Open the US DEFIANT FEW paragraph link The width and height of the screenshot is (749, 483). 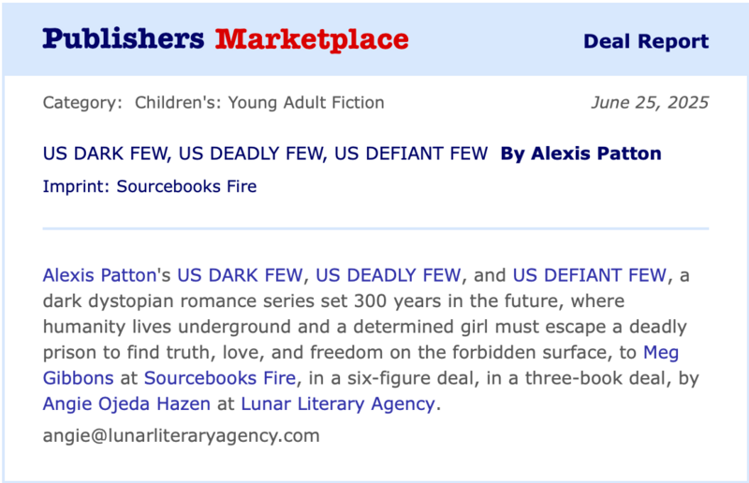click(x=591, y=275)
